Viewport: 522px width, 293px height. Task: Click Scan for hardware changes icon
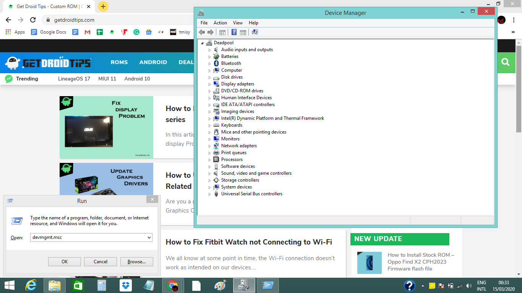[x=255, y=32]
